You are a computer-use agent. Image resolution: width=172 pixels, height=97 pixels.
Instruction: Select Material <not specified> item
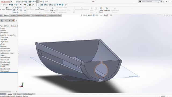8,35
